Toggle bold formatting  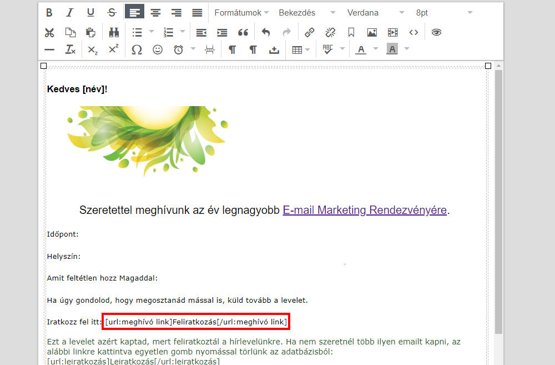tap(49, 13)
